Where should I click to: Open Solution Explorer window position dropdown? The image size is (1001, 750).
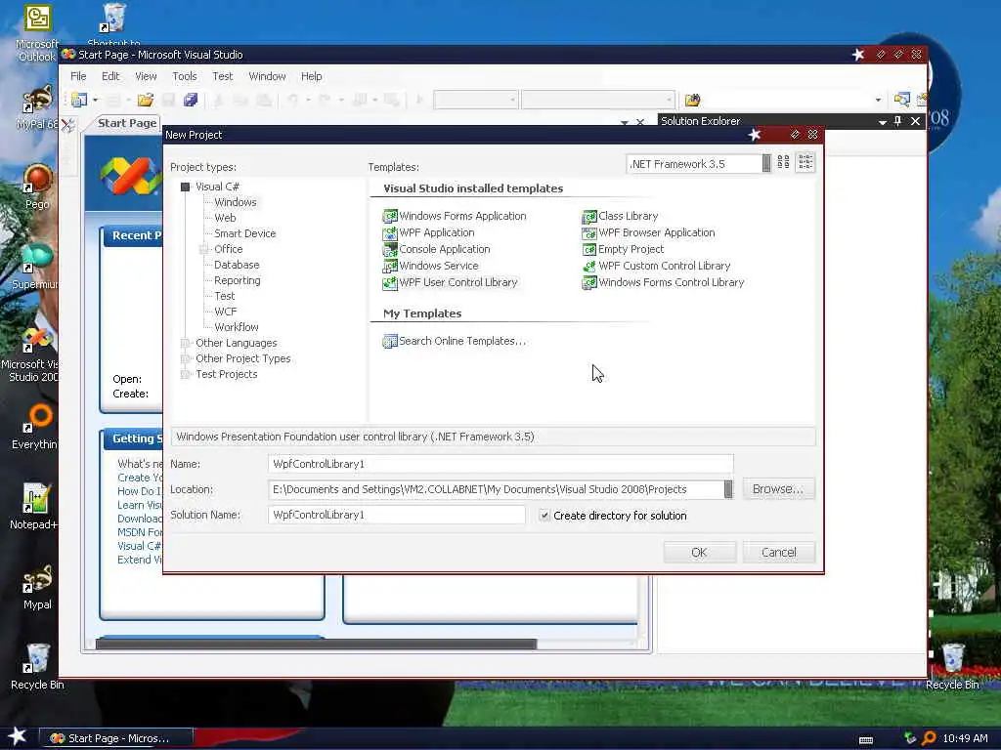click(x=883, y=120)
